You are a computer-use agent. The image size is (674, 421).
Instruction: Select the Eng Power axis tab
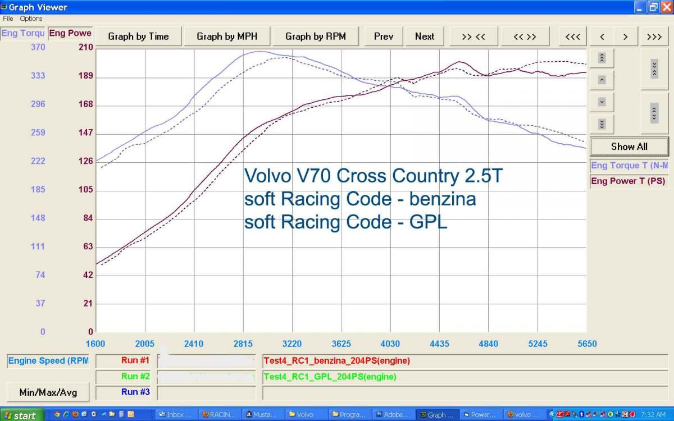[70, 33]
